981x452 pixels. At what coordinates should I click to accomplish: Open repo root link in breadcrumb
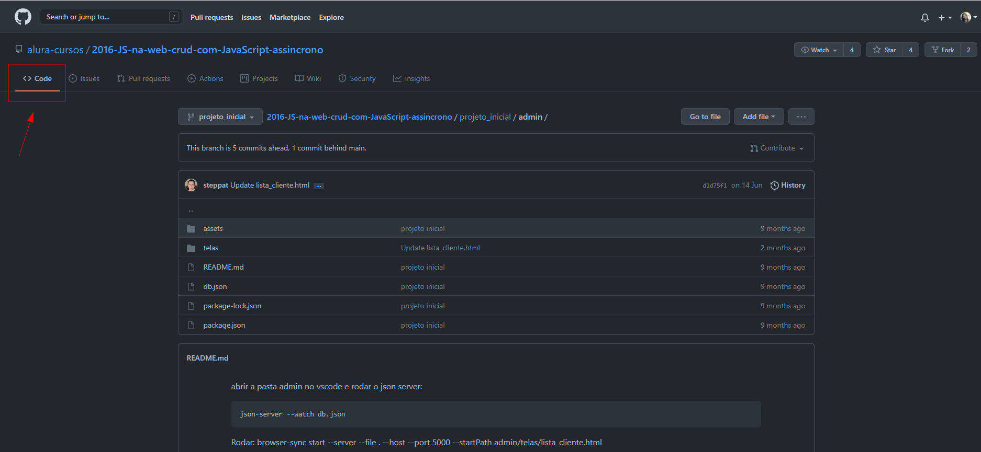point(359,117)
